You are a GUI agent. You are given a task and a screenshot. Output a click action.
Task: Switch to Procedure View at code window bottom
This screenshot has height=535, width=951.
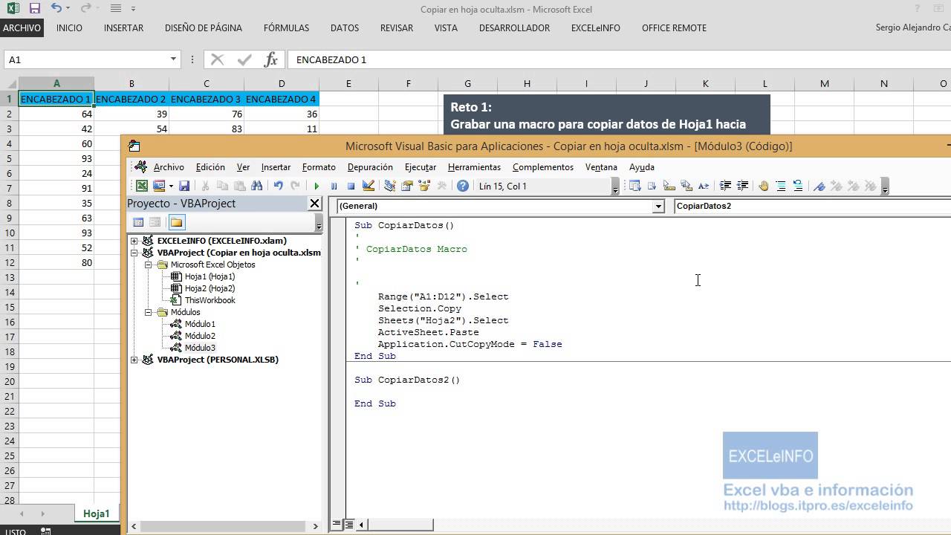click(337, 525)
